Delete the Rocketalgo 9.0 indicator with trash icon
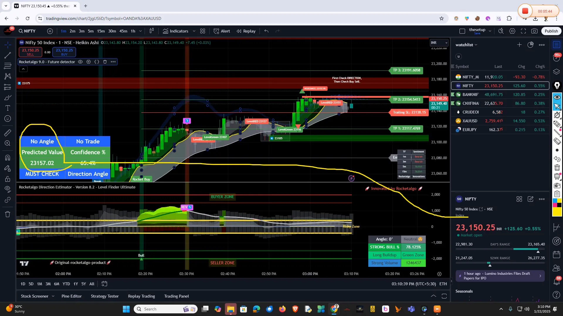This screenshot has height=316, width=563. click(x=105, y=62)
